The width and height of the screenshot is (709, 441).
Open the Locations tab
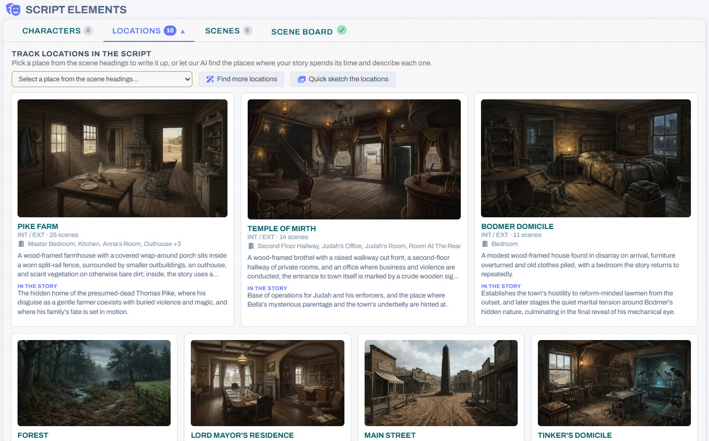[149, 31]
